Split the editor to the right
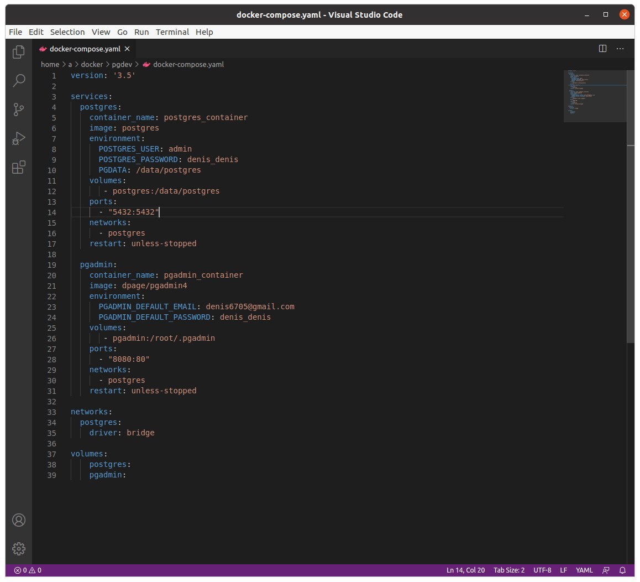 click(x=602, y=49)
